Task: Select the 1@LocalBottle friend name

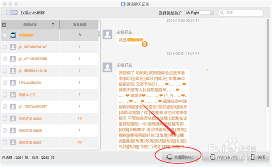Action: (29, 83)
